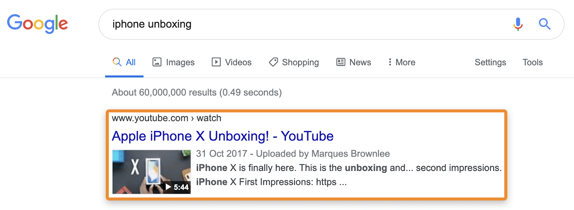The width and height of the screenshot is (574, 210).
Task: Switch to the All results tab
Action: pyautogui.click(x=124, y=62)
